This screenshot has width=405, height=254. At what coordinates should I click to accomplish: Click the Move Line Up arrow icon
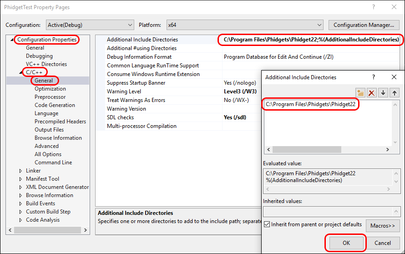[x=395, y=92]
